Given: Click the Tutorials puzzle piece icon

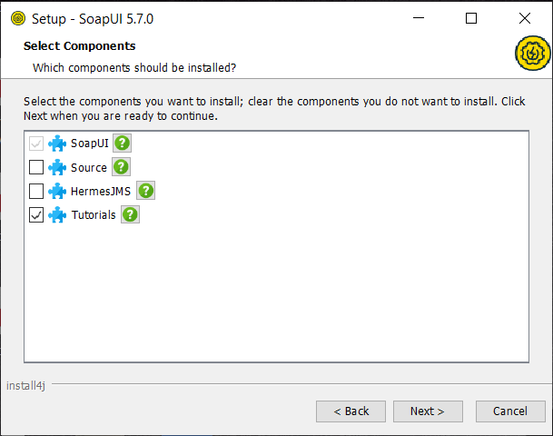Looking at the screenshot, I should 57,215.
